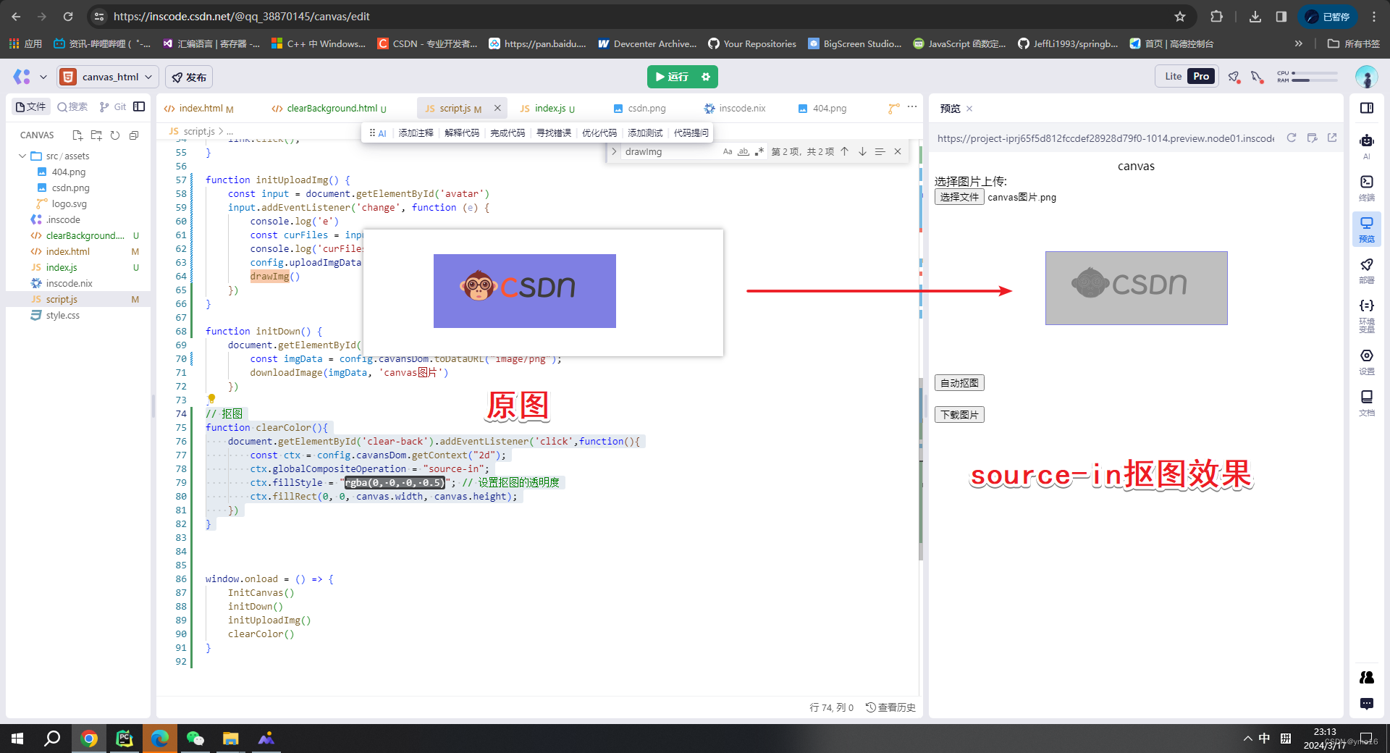Open the user avatar menu
Screen dimensions: 1390x753
pyautogui.click(x=1366, y=77)
